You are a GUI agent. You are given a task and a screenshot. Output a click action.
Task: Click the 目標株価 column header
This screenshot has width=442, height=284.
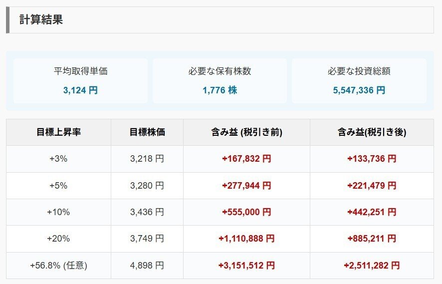coord(147,132)
